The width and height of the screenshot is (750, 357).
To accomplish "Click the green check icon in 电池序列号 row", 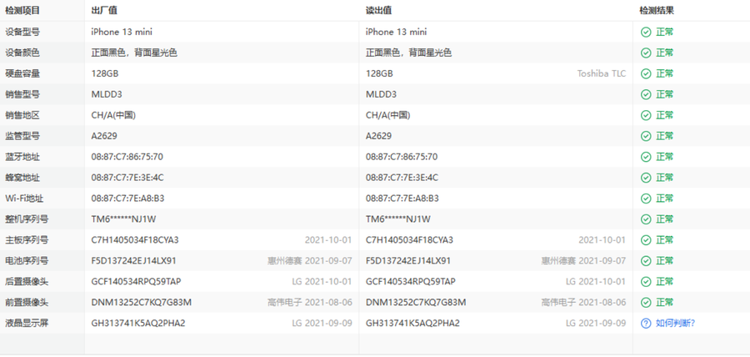I will pos(646,261).
